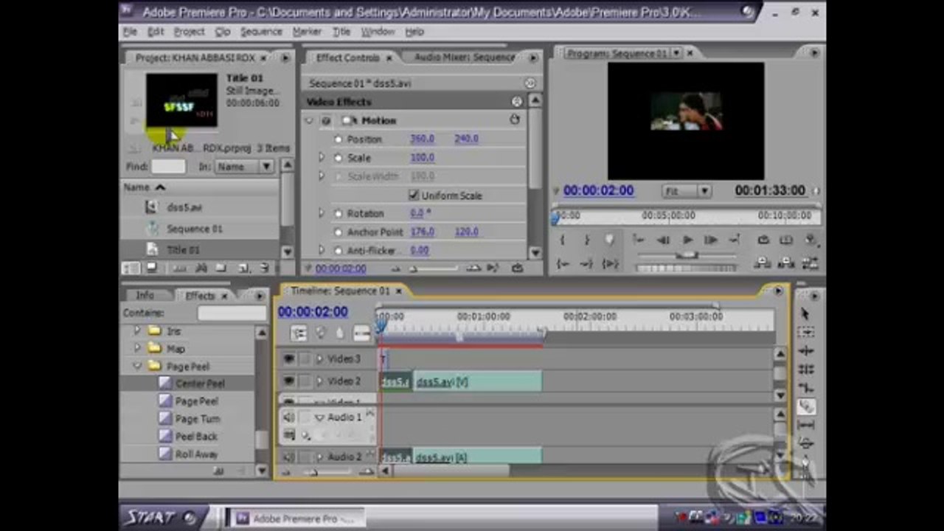Viewport: 944px width, 531px height.
Task: Expand the Anti-flicker property
Action: [x=322, y=250]
